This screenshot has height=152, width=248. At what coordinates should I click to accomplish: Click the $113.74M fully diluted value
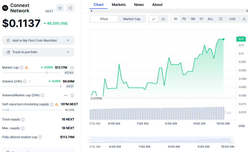click(67, 137)
